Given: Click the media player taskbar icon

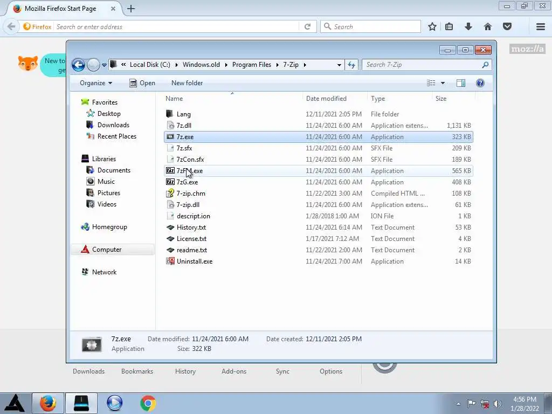Looking at the screenshot, I should (115, 403).
